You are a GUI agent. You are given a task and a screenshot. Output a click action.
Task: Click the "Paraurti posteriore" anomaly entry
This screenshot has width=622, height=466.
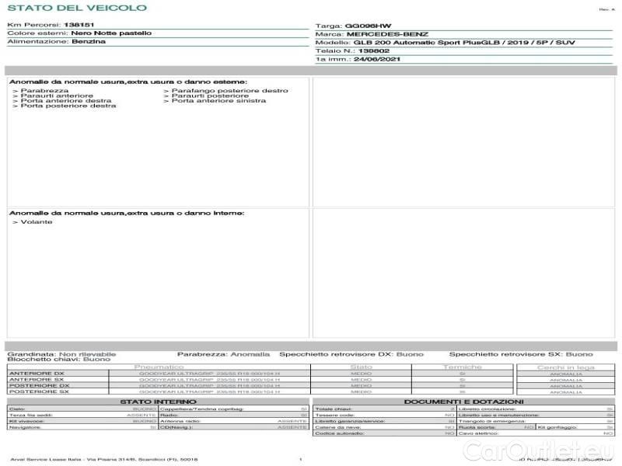210,96
